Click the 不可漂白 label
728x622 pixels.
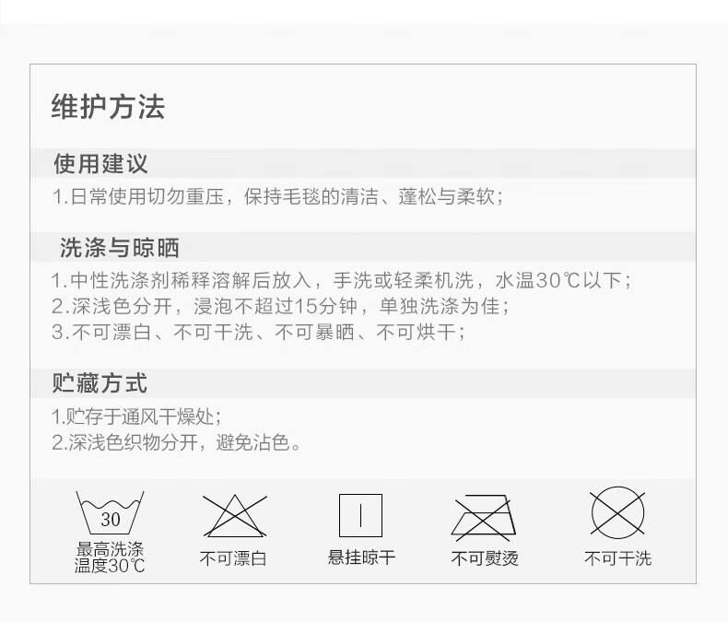coord(233,557)
